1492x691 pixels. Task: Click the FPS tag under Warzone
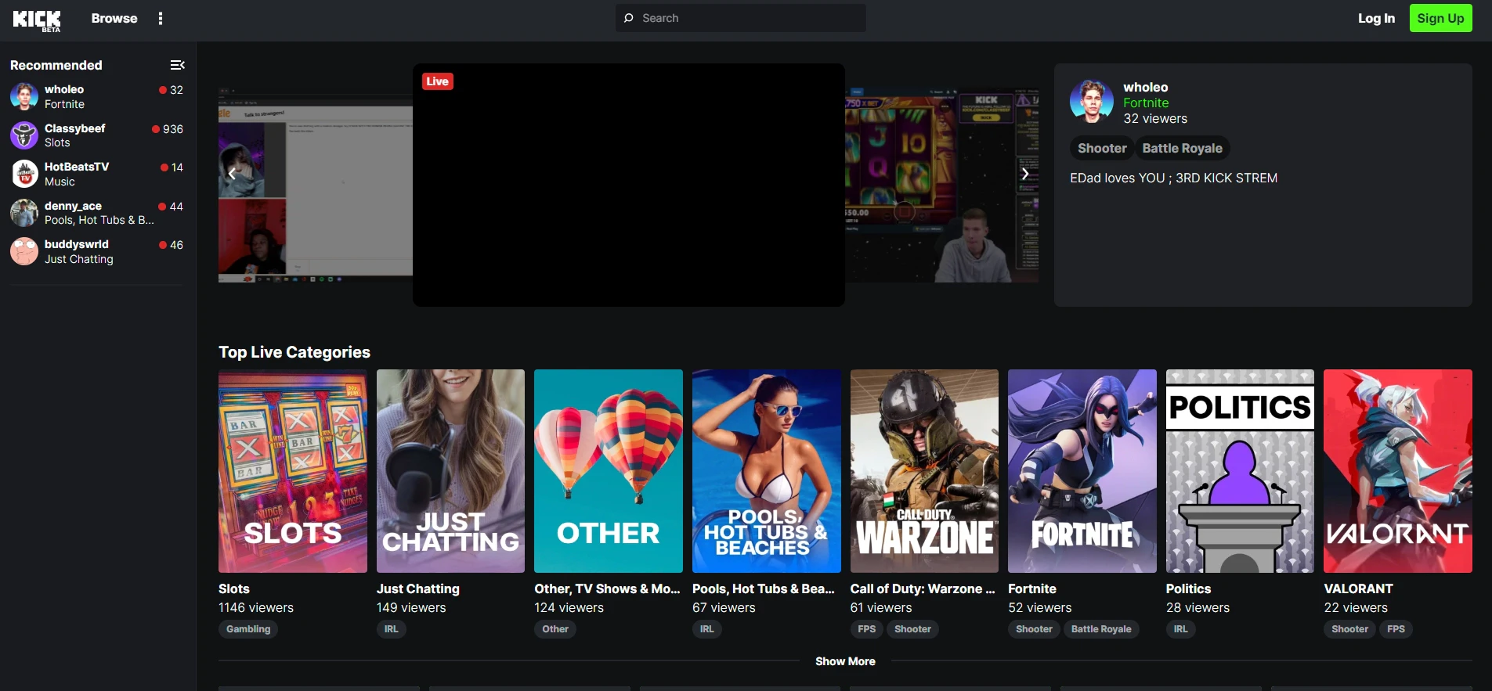(x=867, y=629)
